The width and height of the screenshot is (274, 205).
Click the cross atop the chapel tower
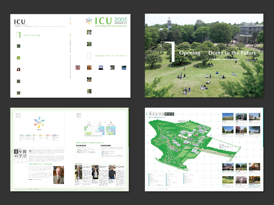pyautogui.click(x=169, y=18)
